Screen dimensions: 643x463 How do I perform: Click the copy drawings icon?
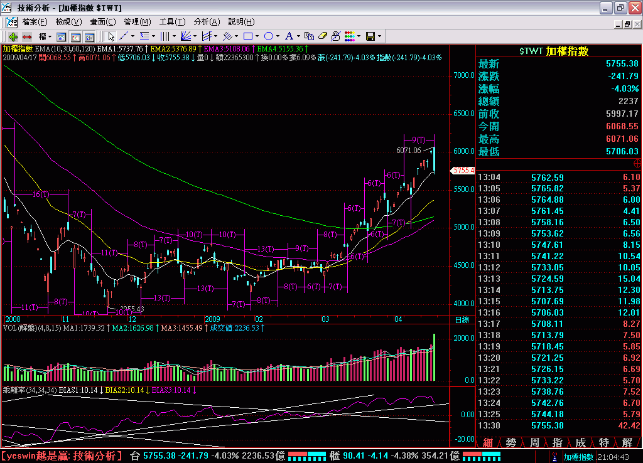coord(309,36)
